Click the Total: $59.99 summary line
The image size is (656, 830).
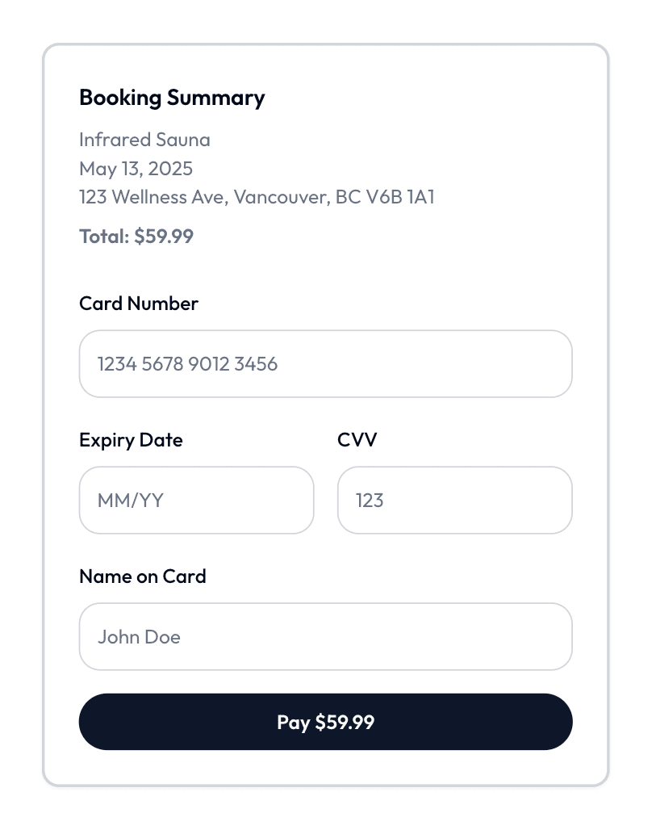tap(136, 237)
